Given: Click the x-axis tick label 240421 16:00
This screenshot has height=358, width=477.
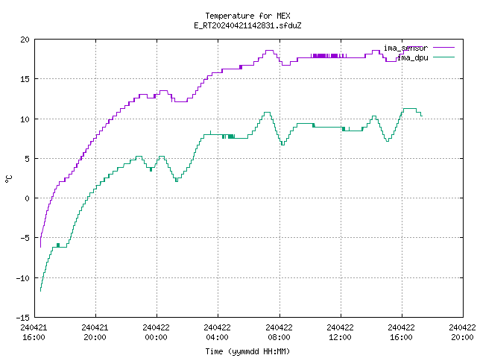Looking at the screenshot, I should pos(34,333).
